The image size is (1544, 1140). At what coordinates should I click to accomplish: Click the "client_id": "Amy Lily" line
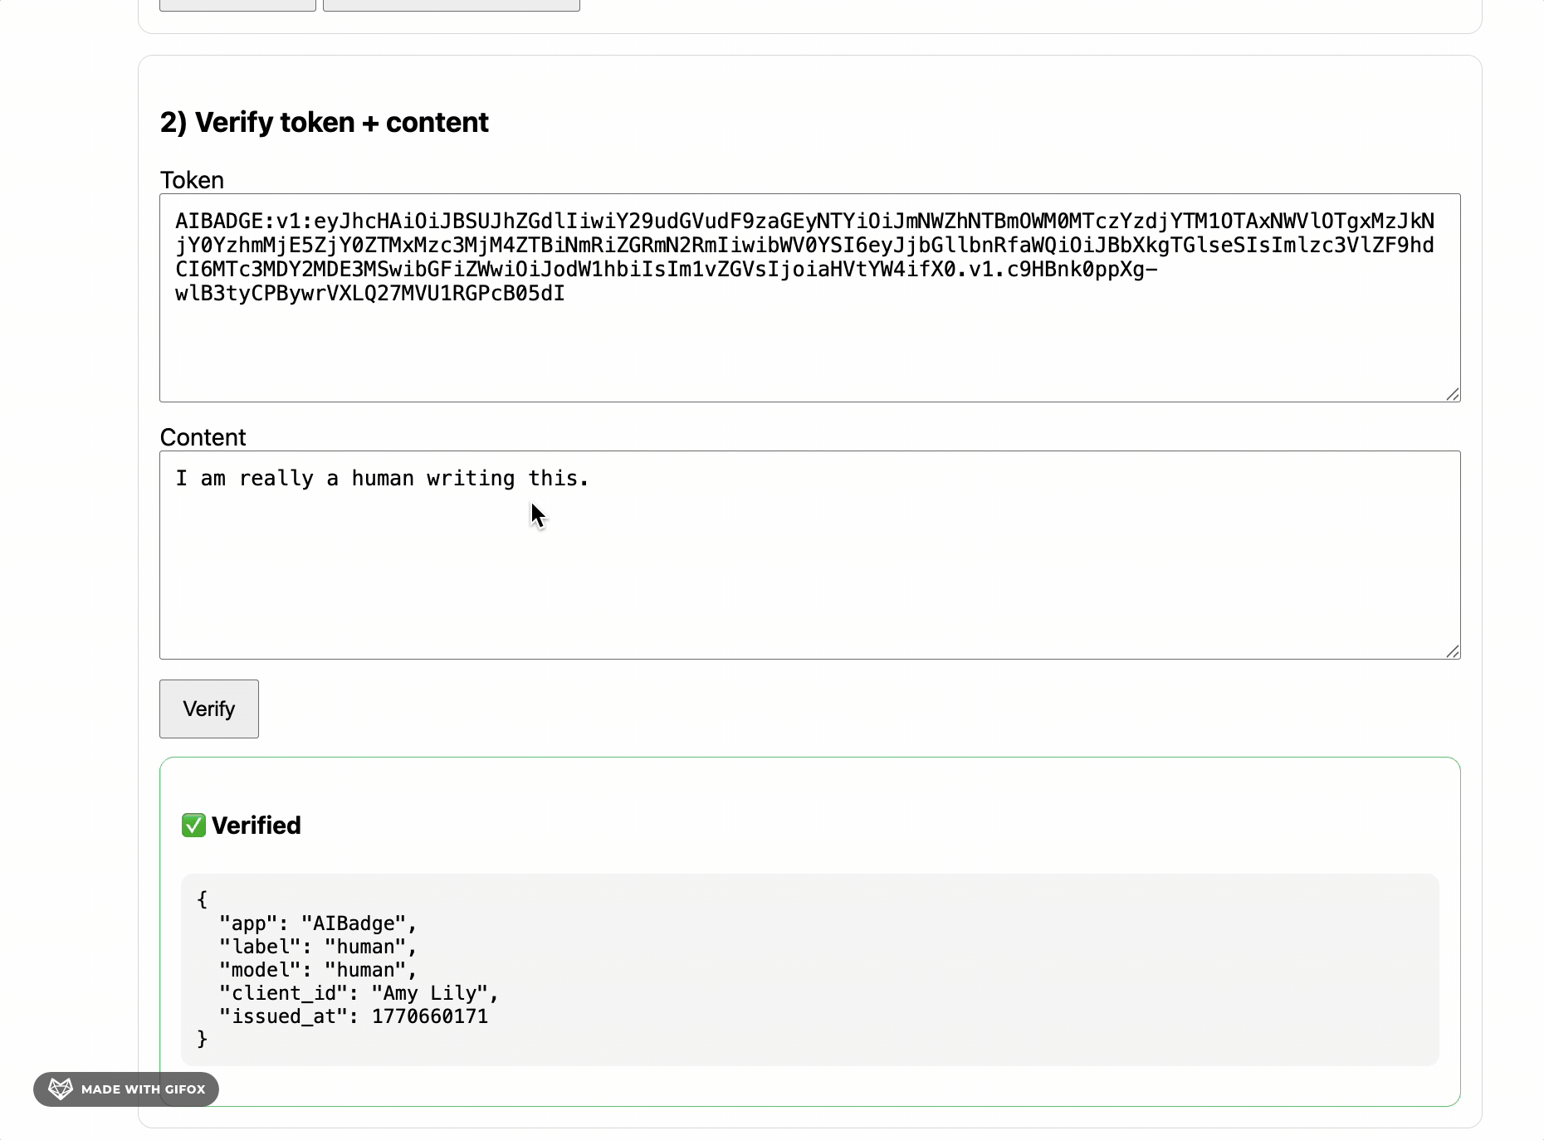(359, 993)
